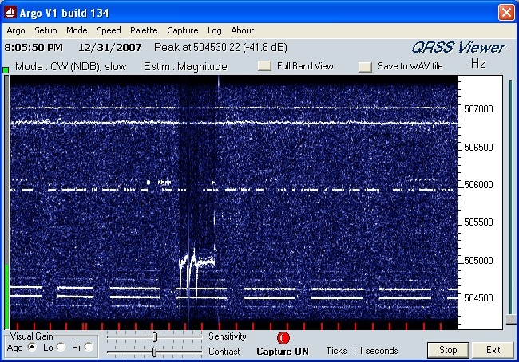Viewport: 519px width, 362px height.
Task: Click the 505500 frequency scale label
Action: (x=478, y=222)
